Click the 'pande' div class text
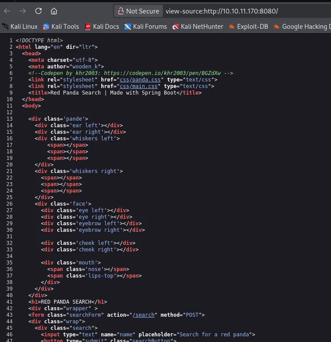 (x=74, y=119)
